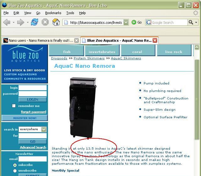201x176 pixels.
Task: Reload the page with the refresh icon
Action: (34, 22)
